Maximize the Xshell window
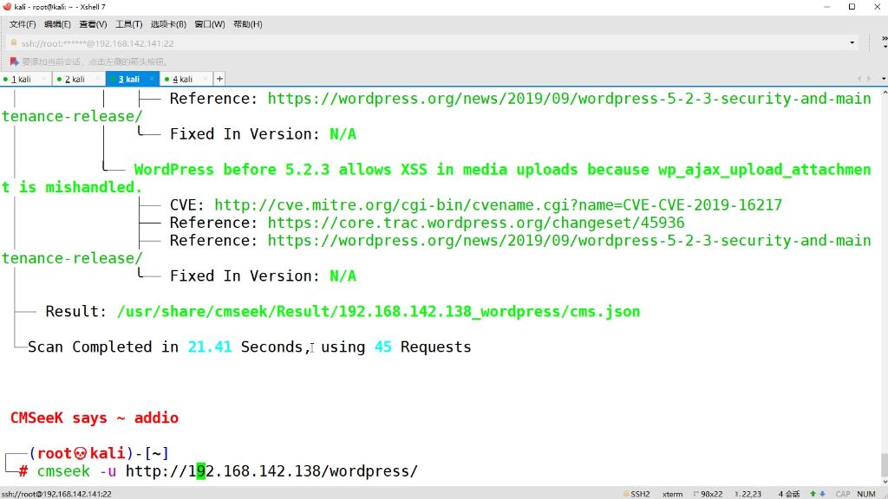Image resolution: width=888 pixels, height=499 pixels. coord(852,7)
